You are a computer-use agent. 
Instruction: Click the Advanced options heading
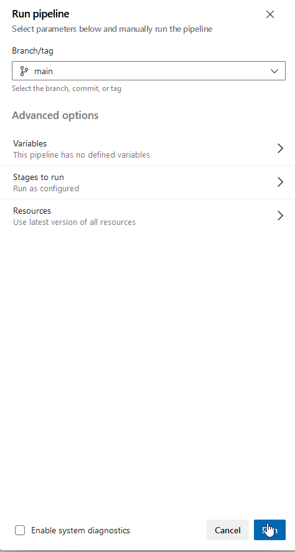[55, 115]
